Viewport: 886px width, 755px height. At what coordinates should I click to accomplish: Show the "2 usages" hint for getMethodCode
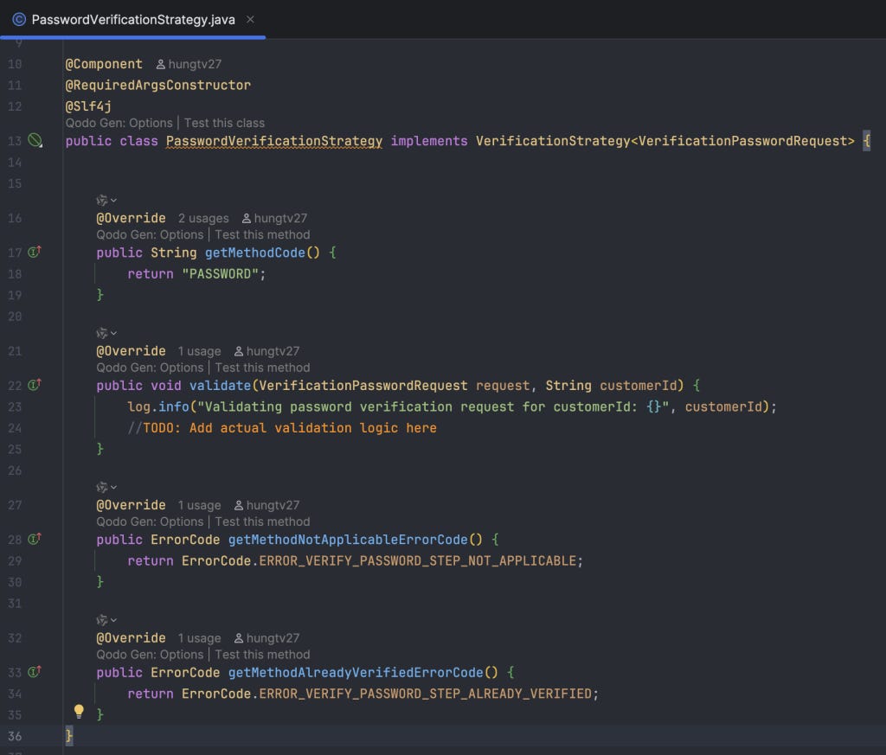[203, 219]
